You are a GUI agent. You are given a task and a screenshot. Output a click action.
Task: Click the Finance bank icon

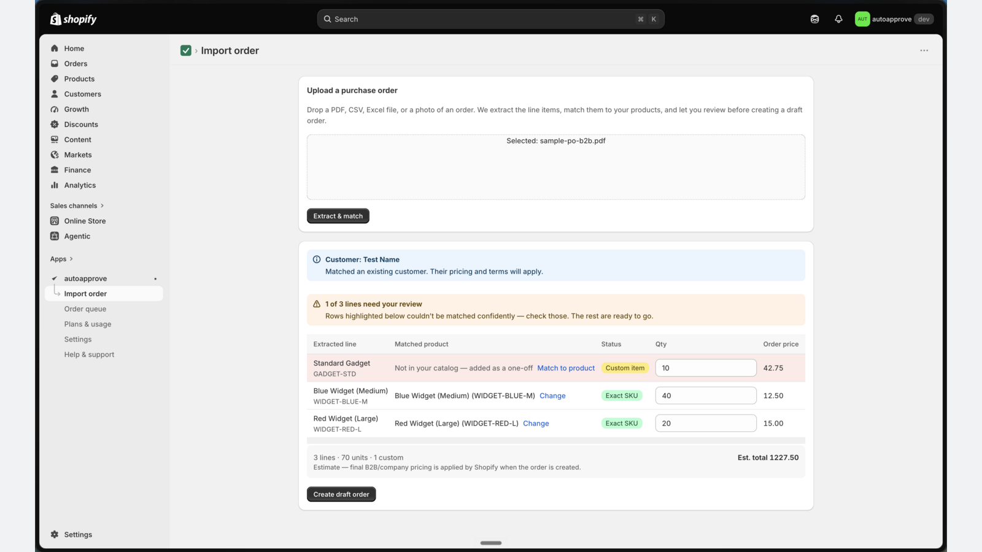55,170
